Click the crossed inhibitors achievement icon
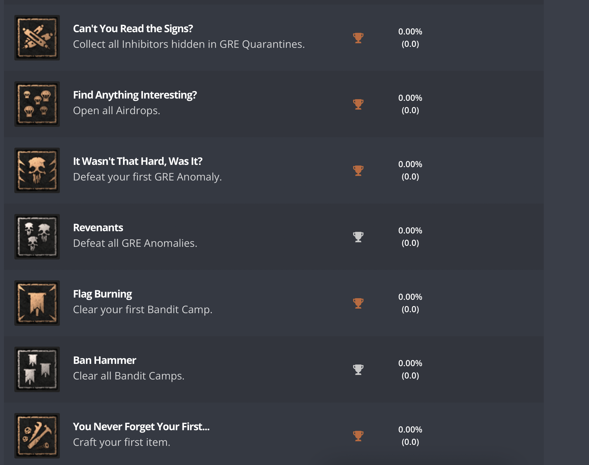Screen dimensions: 589x465 click(x=37, y=38)
